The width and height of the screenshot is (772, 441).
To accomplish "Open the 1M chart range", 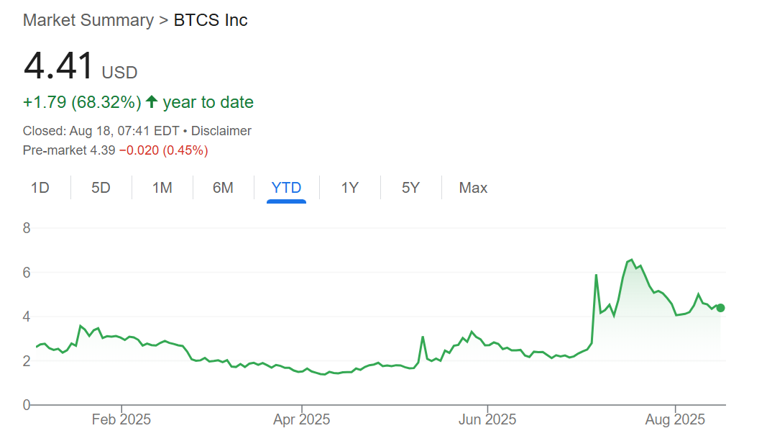I will [x=162, y=188].
